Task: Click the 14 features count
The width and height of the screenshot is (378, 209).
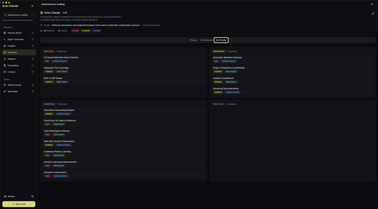Action: [49, 31]
